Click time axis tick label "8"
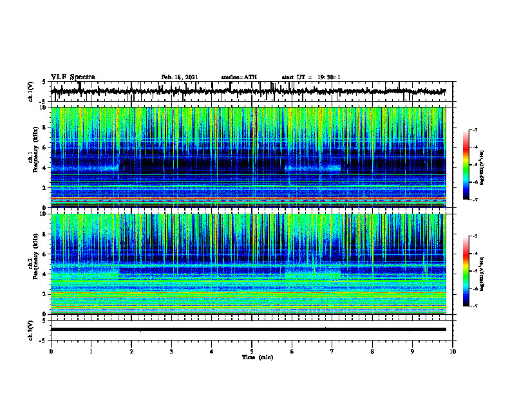This screenshot has width=510, height=394. [x=372, y=352]
